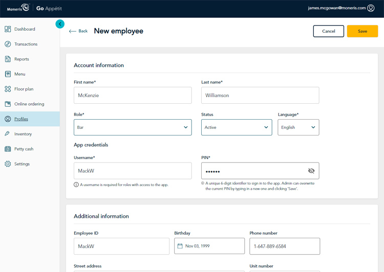
Task: Click the Profiles person icon
Action: (8, 119)
